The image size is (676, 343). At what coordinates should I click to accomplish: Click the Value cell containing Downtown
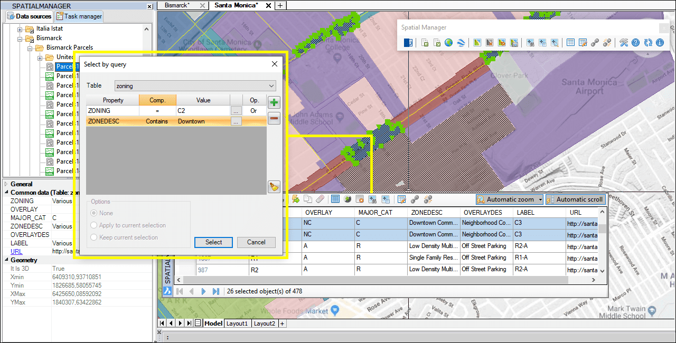tap(203, 121)
